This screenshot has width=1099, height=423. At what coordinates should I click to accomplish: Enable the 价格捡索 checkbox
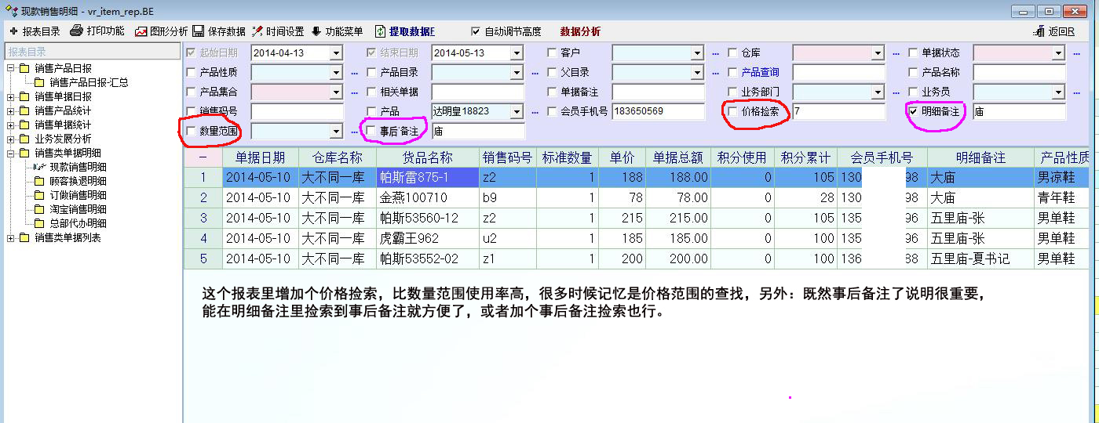[x=733, y=111]
